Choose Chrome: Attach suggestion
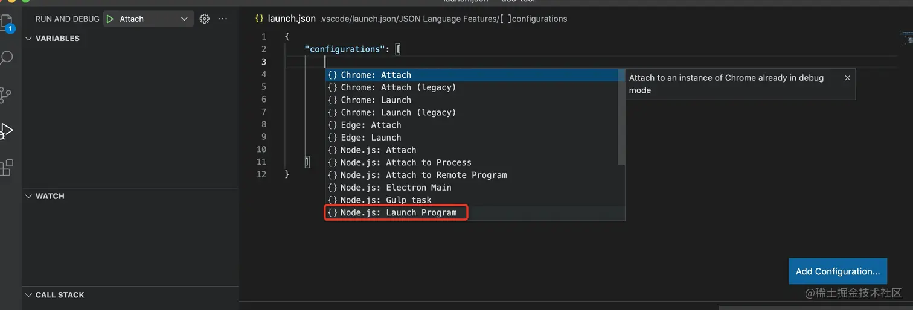This screenshot has width=913, height=310. pyautogui.click(x=475, y=75)
